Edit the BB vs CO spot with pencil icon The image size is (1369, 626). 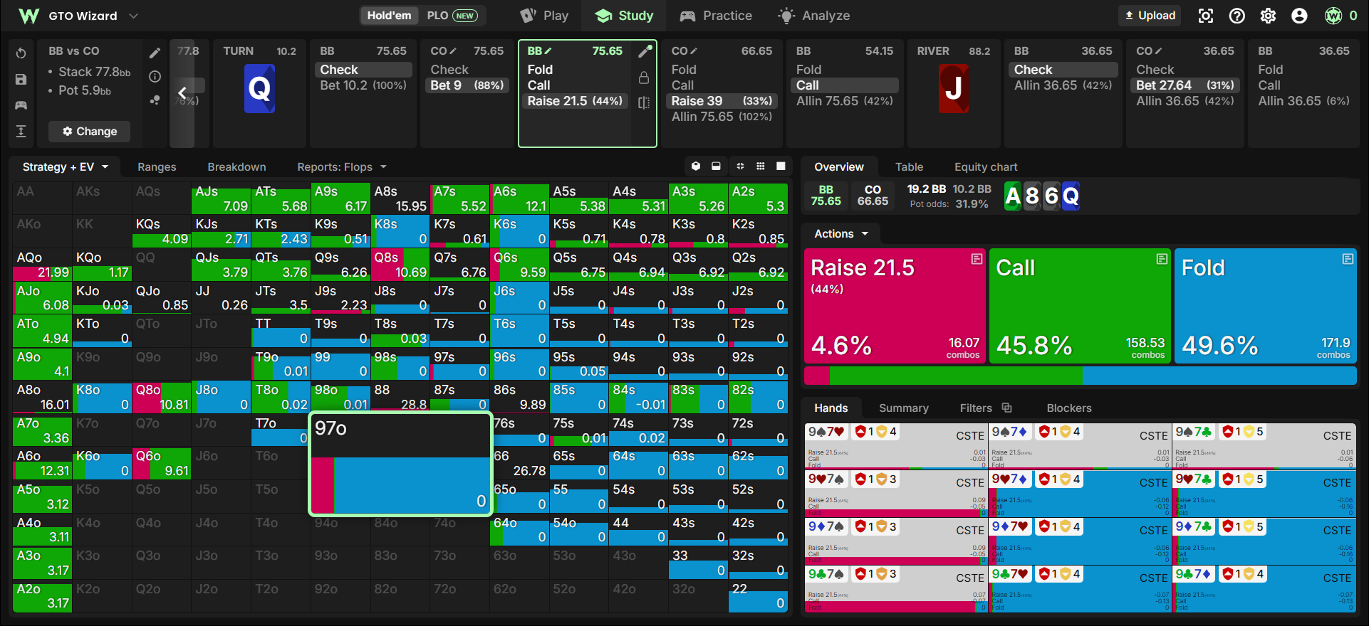point(155,53)
